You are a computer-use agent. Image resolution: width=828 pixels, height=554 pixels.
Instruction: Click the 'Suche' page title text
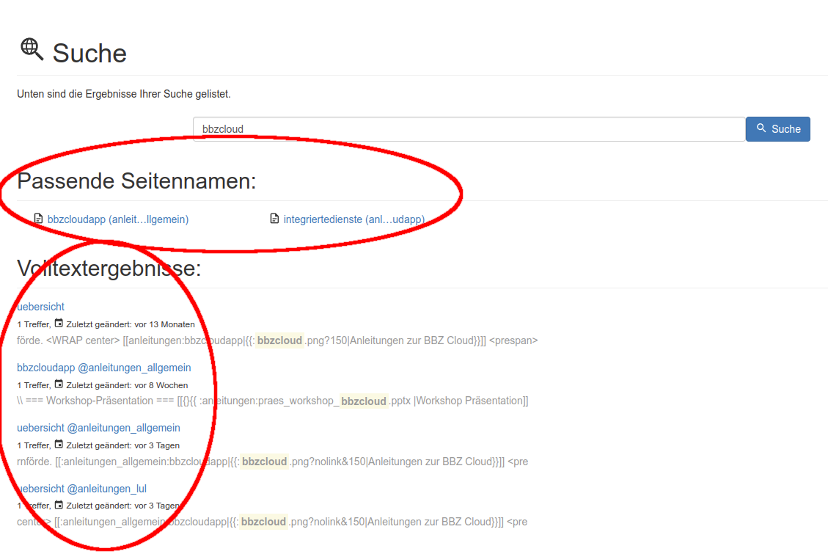tap(89, 54)
